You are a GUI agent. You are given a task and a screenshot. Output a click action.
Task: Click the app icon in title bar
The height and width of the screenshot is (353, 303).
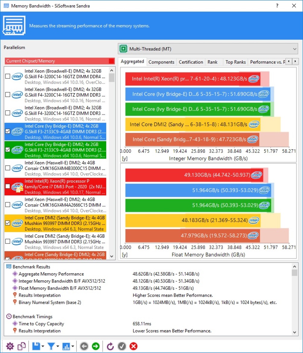coord(6,6)
